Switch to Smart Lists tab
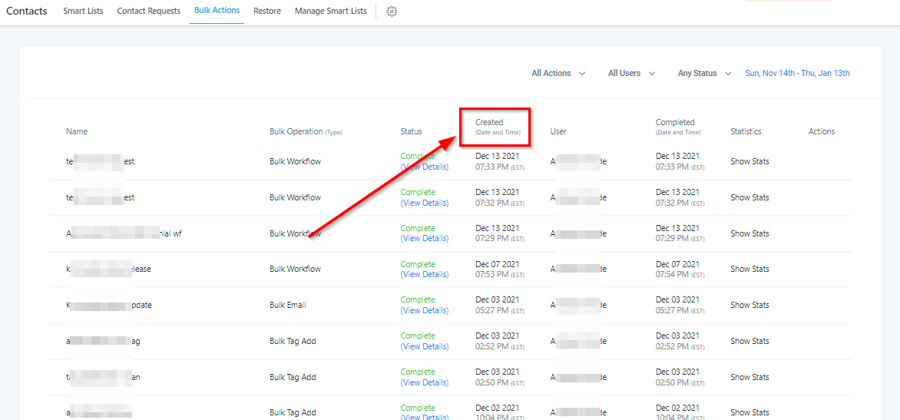Viewport: 900px width, 420px height. point(84,12)
